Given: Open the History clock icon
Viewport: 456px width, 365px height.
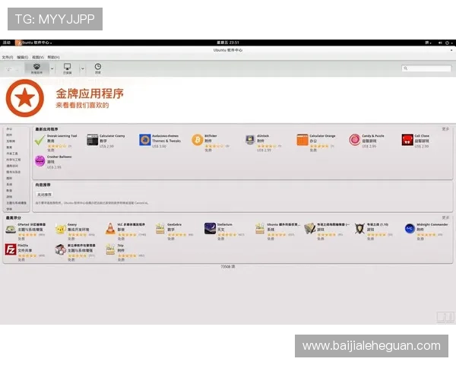Looking at the screenshot, I should 98,68.
